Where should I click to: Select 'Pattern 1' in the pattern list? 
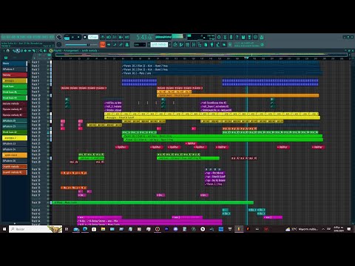click(x=15, y=69)
